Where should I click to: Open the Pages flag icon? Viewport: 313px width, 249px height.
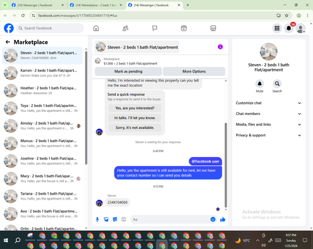[155, 28]
